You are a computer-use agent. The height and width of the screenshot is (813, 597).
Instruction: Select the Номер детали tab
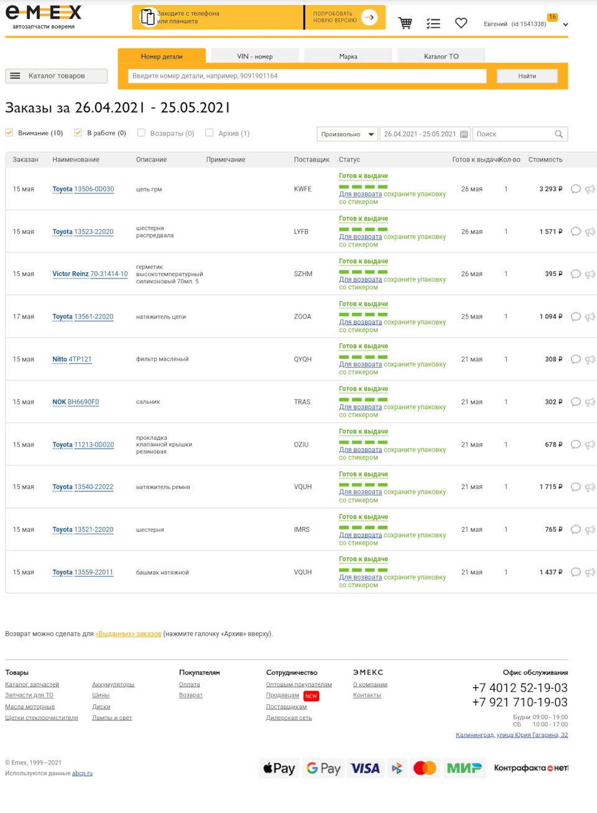click(162, 56)
